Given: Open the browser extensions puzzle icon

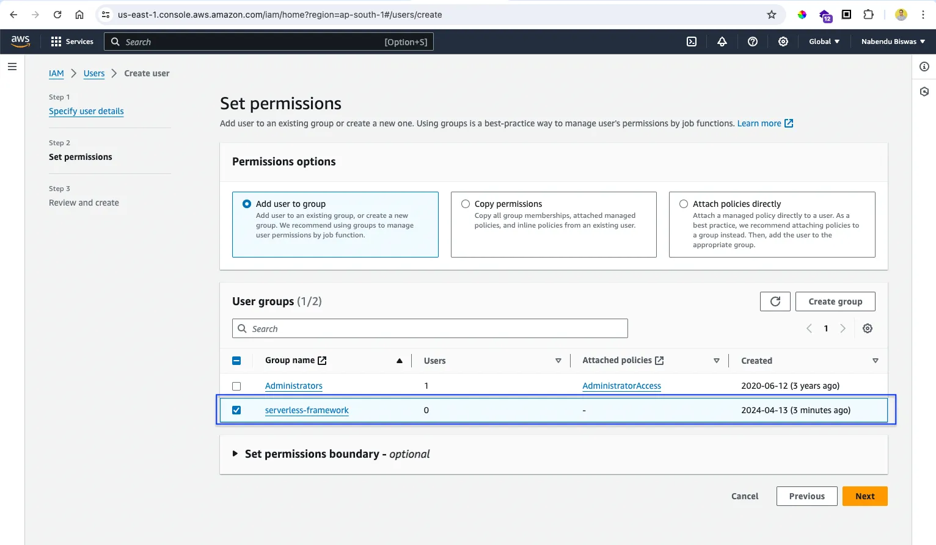Looking at the screenshot, I should pos(868,15).
